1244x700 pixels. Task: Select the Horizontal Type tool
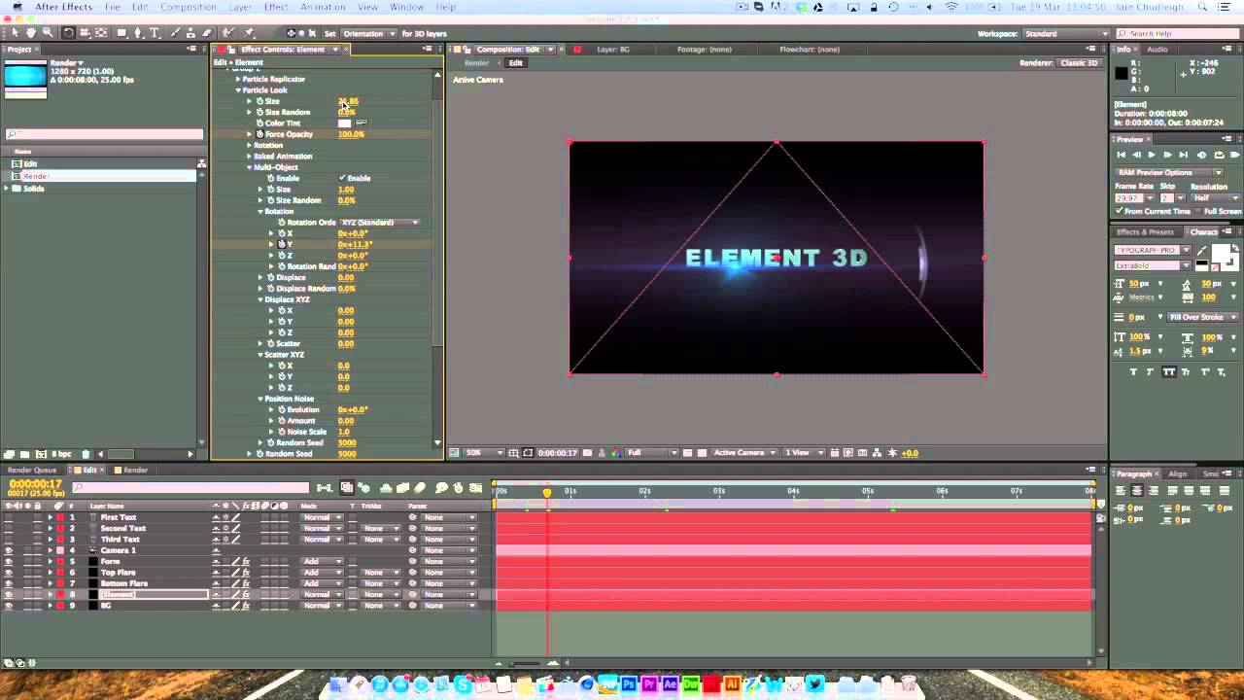pyautogui.click(x=155, y=33)
